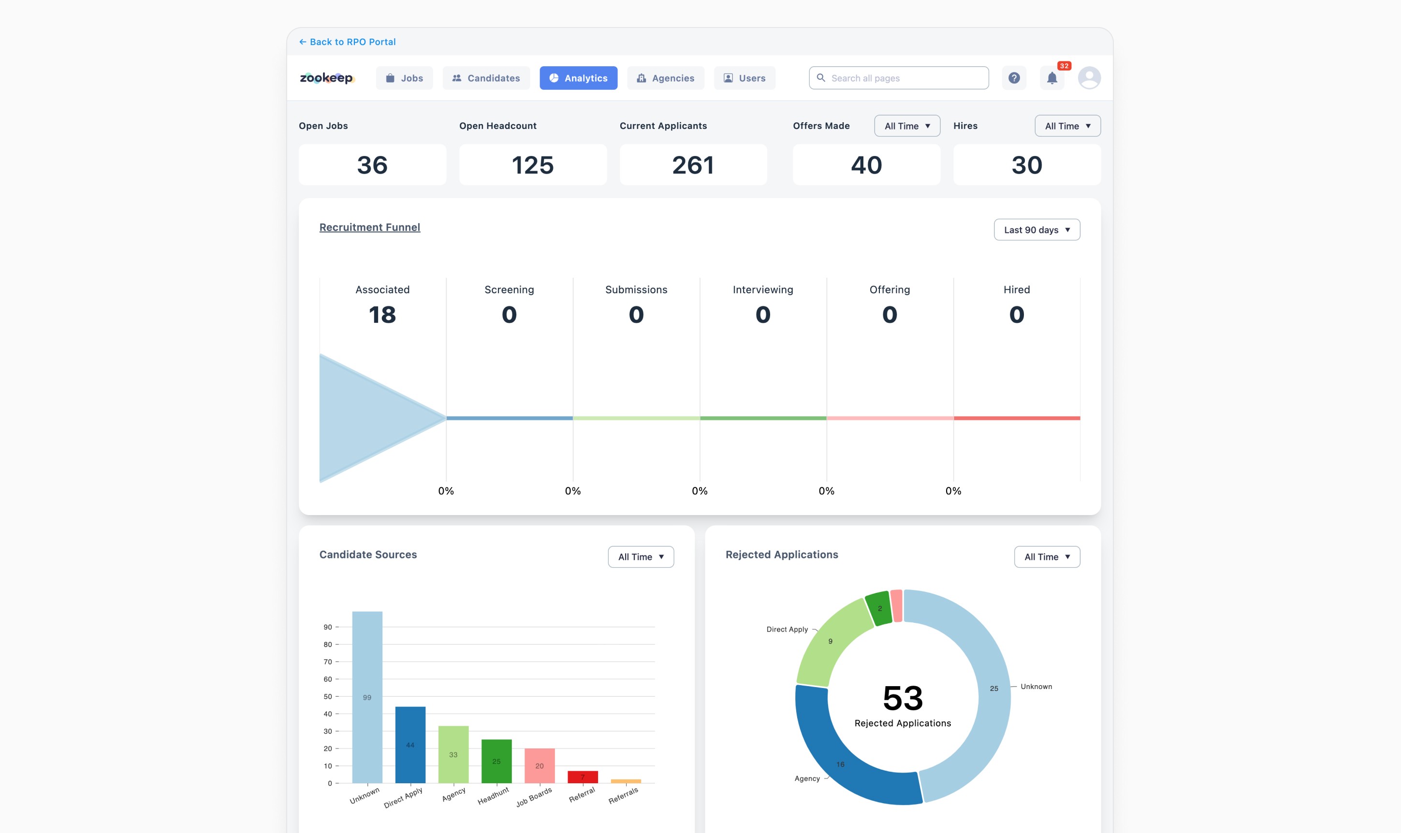Click the Offers Made 40 card
This screenshot has width=1401, height=833.
pyautogui.click(x=866, y=165)
